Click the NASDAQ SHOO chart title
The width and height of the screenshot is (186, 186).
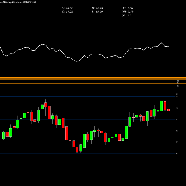(28, 2)
